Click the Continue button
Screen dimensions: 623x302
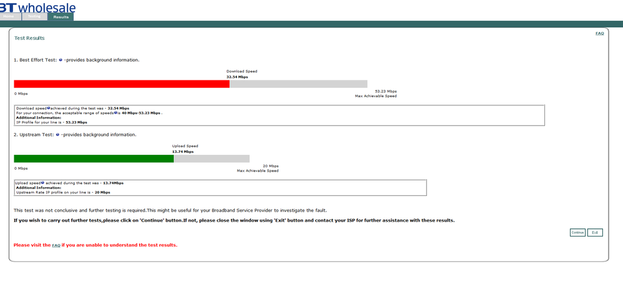point(577,233)
